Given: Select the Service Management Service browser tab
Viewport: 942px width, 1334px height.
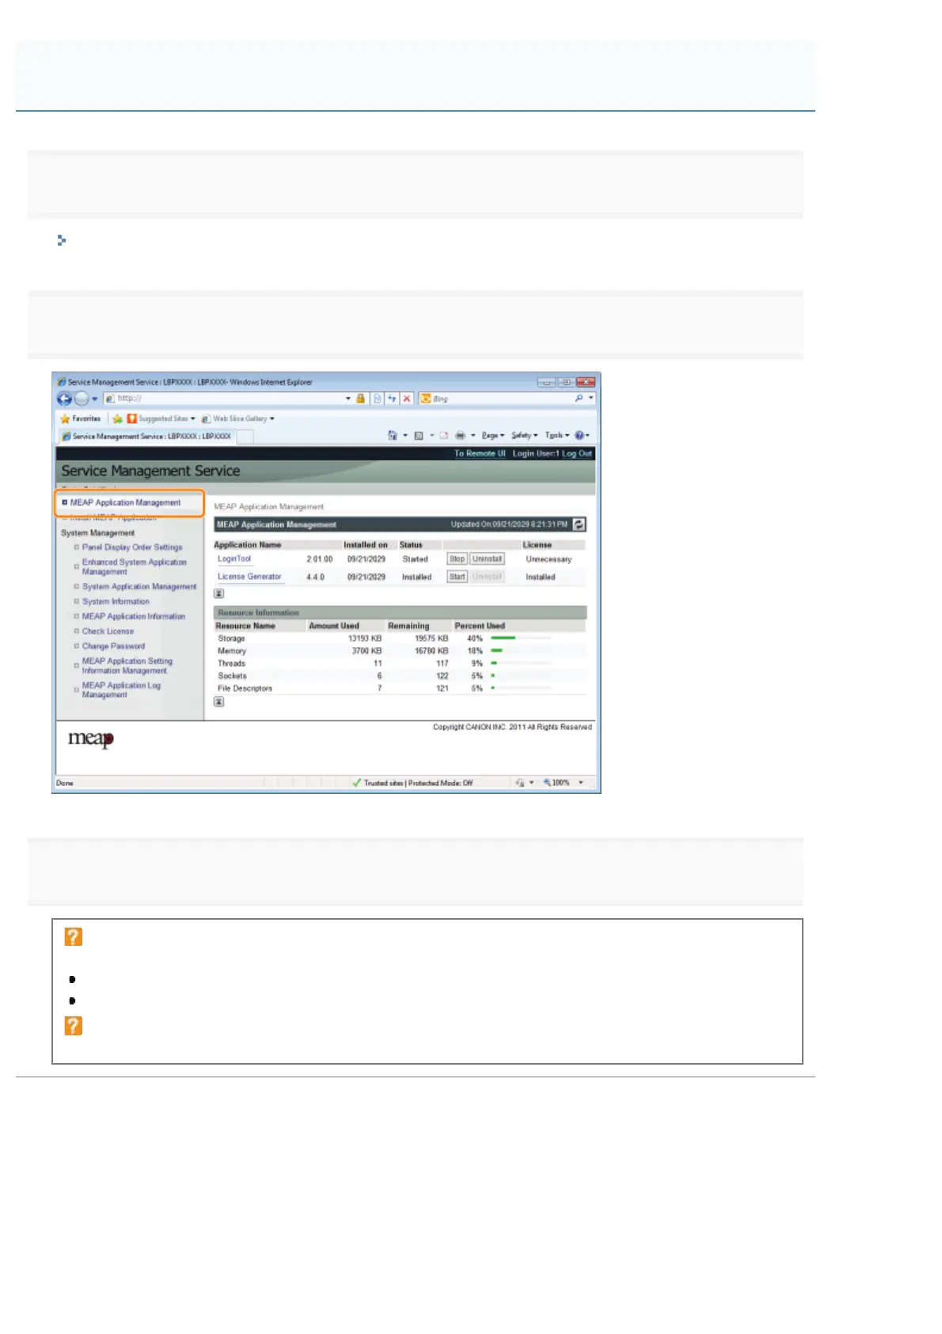Looking at the screenshot, I should [146, 436].
